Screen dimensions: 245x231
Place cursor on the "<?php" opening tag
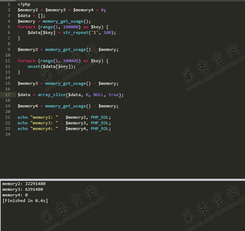[24, 4]
